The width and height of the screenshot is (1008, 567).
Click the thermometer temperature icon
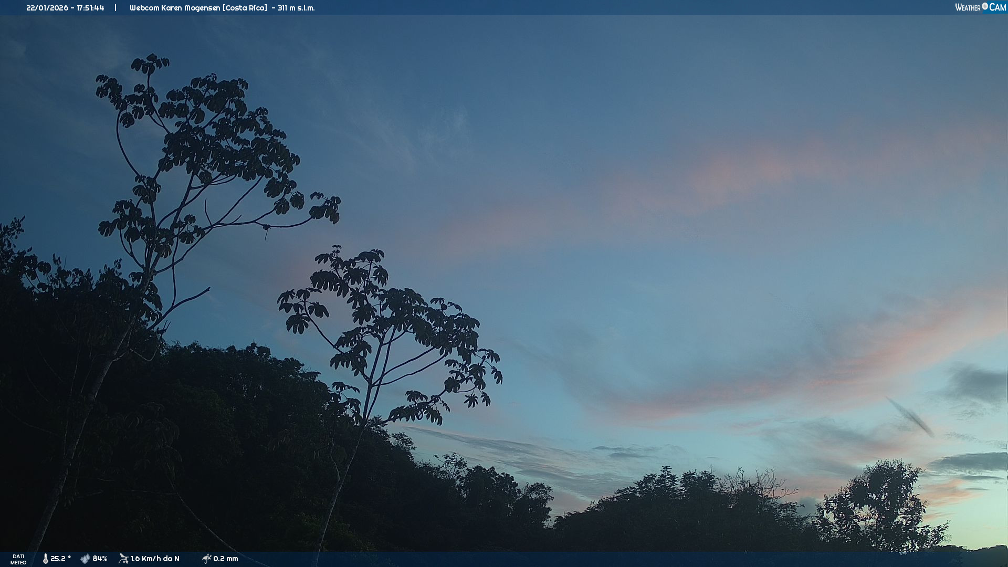point(46,559)
